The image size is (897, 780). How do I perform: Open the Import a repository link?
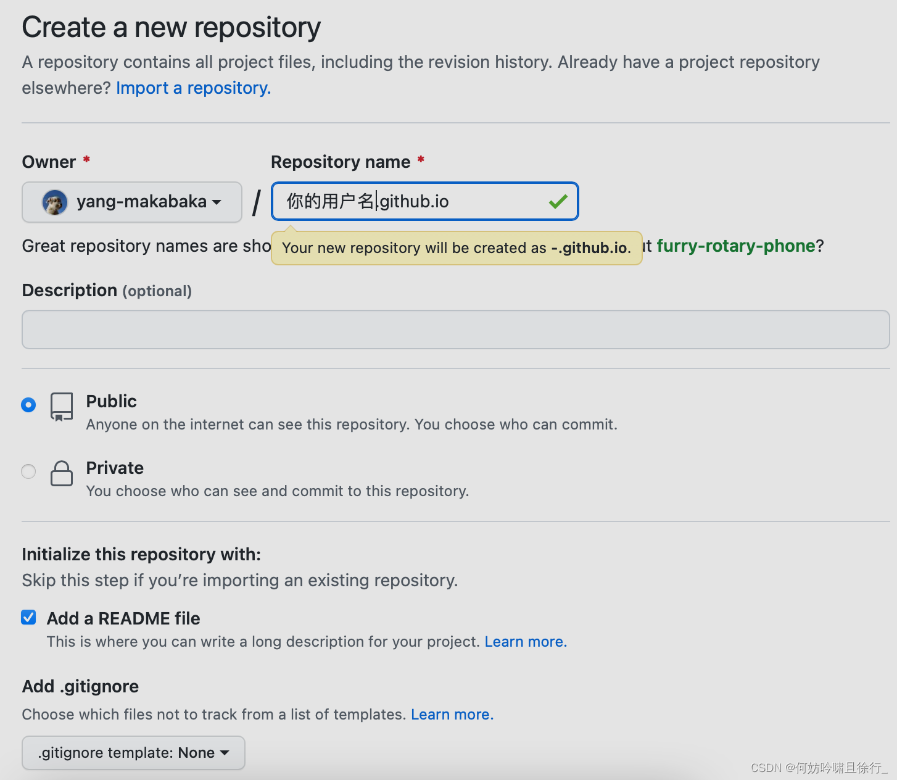coord(193,88)
